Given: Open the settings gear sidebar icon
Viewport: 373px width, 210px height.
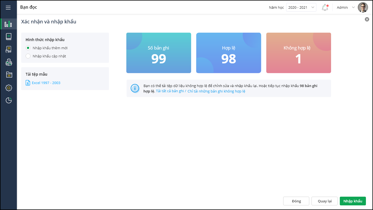Looking at the screenshot, I should pos(9,88).
